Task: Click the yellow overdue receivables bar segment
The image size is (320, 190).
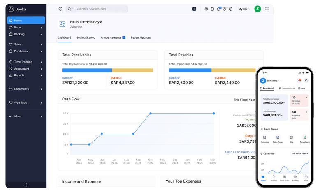Action: point(132,70)
